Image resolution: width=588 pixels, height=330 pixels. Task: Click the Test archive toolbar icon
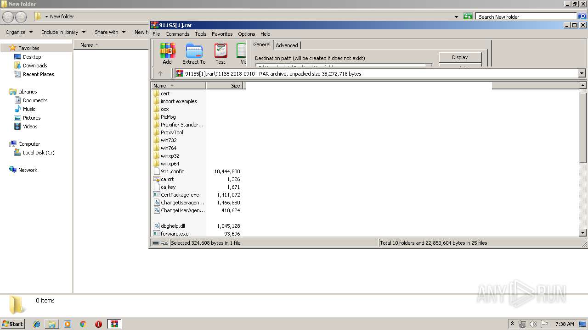point(220,54)
